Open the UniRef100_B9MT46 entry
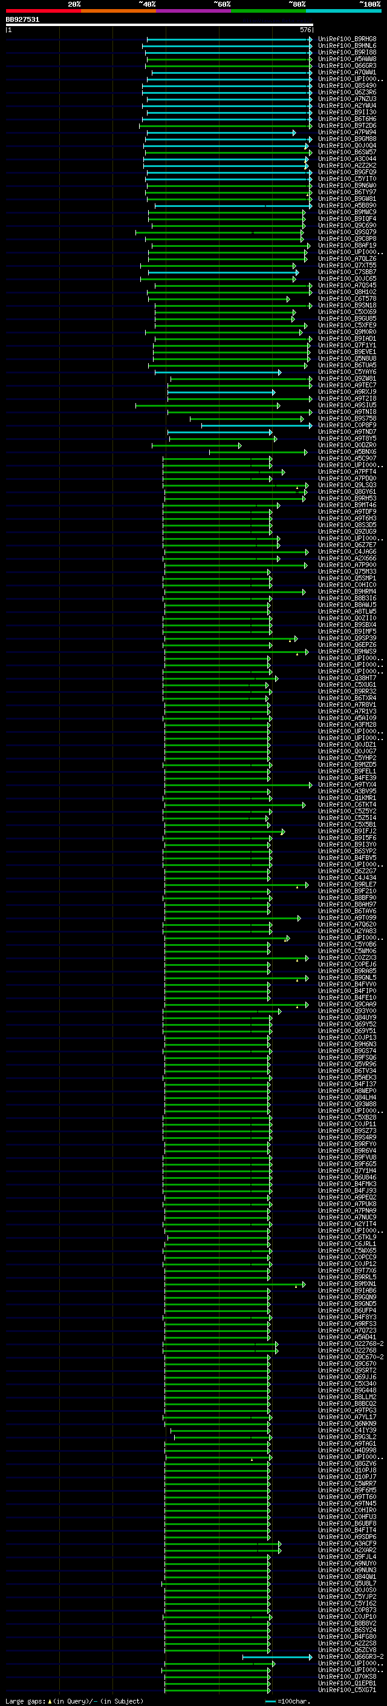This screenshot has width=387, height=1706. coord(347,505)
